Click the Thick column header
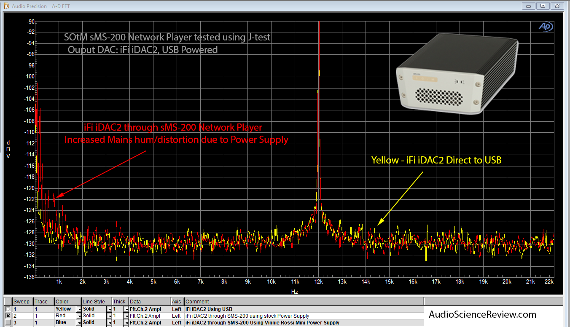 pyautogui.click(x=120, y=302)
